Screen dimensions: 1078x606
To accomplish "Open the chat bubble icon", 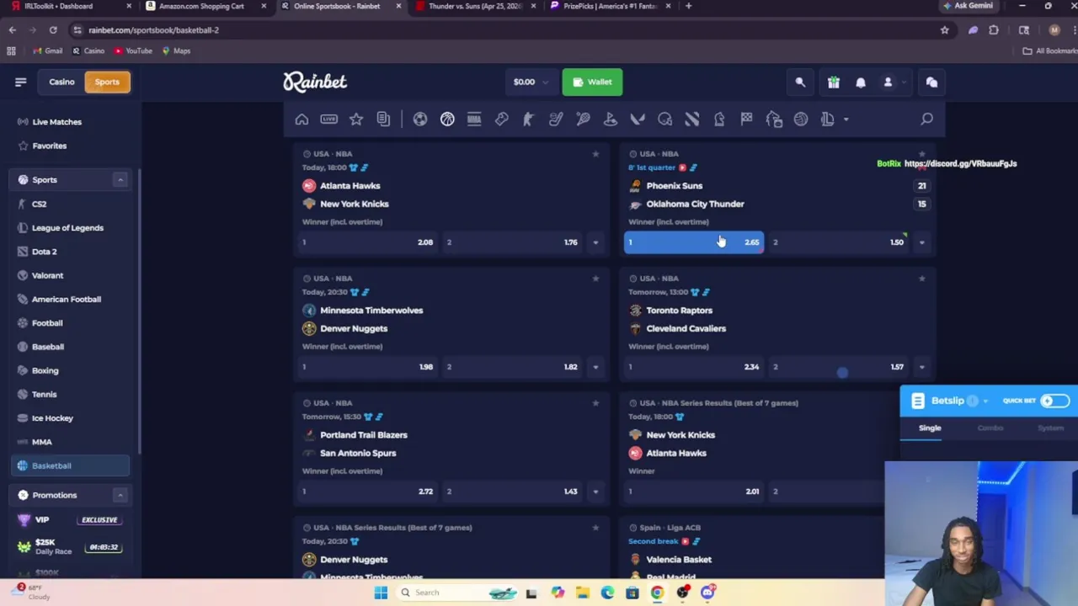I will coord(931,82).
